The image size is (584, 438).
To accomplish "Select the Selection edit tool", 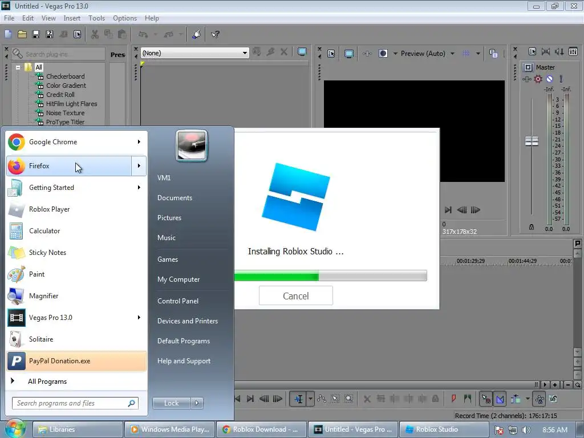I will coord(335,399).
